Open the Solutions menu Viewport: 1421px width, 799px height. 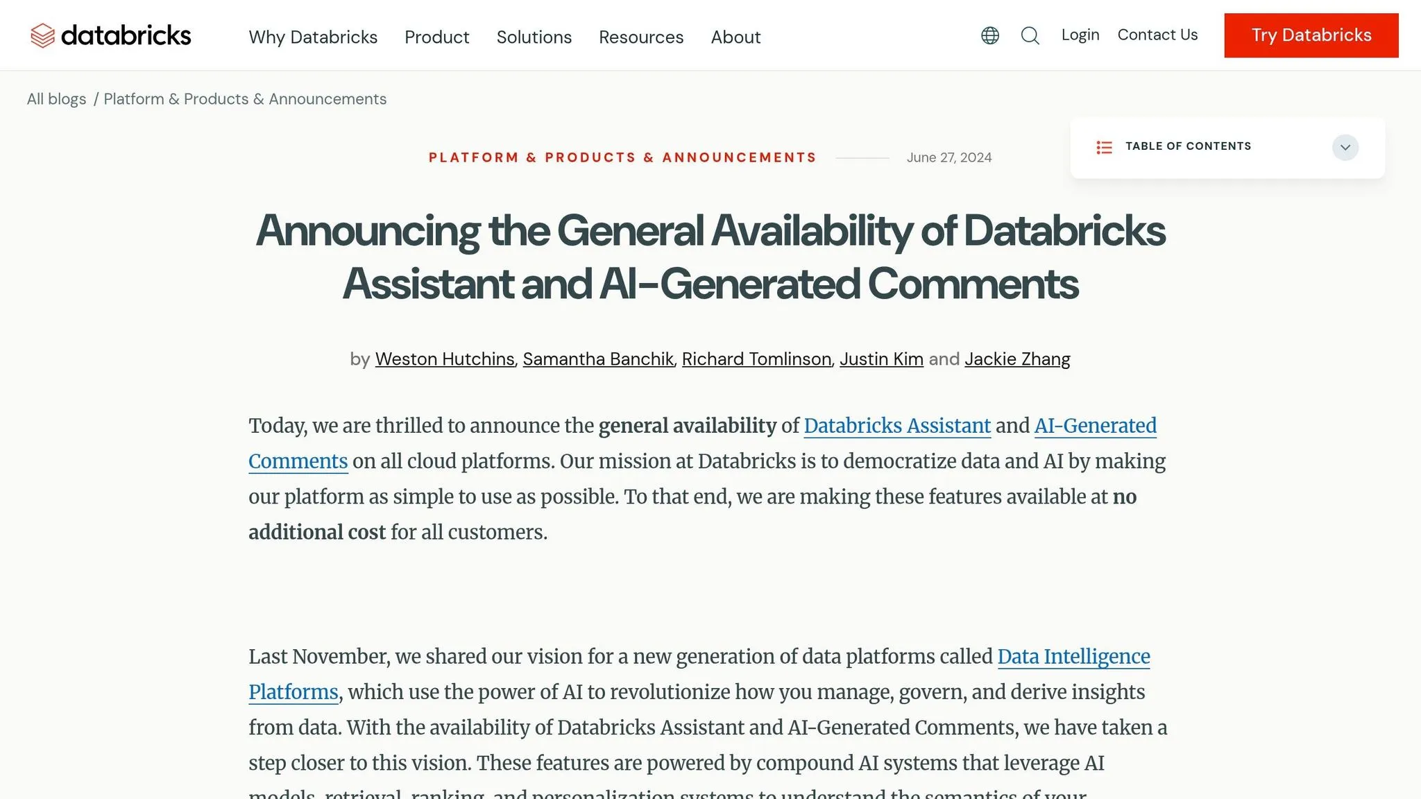[534, 37]
